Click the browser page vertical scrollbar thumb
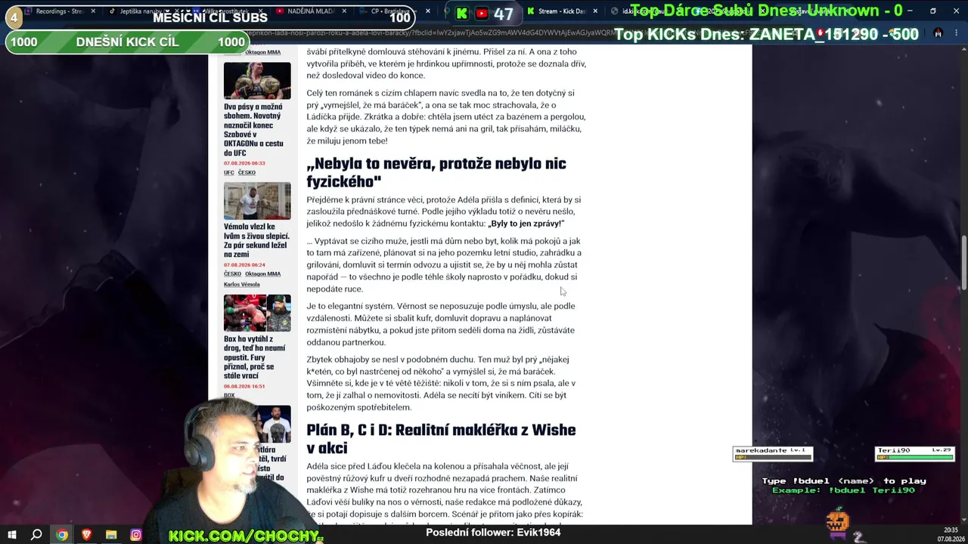This screenshot has height=544, width=968. [963, 261]
